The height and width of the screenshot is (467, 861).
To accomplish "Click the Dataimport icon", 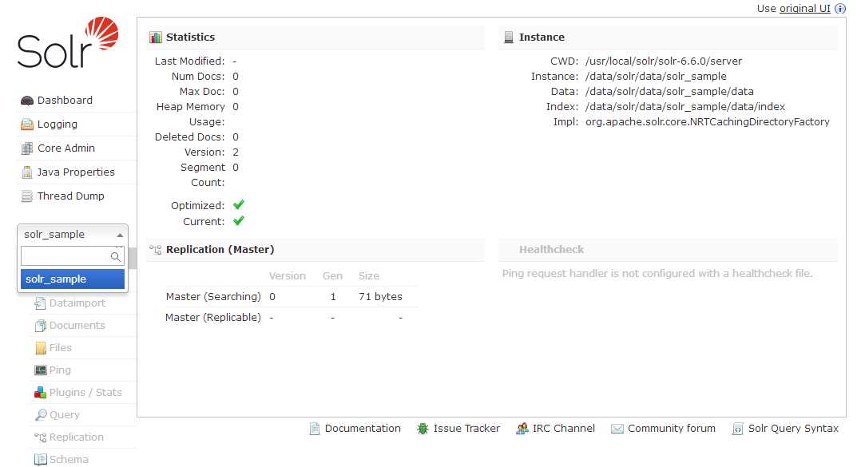I will [x=40, y=303].
